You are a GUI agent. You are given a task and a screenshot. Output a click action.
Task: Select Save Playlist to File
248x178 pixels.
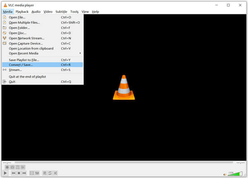tap(43, 60)
